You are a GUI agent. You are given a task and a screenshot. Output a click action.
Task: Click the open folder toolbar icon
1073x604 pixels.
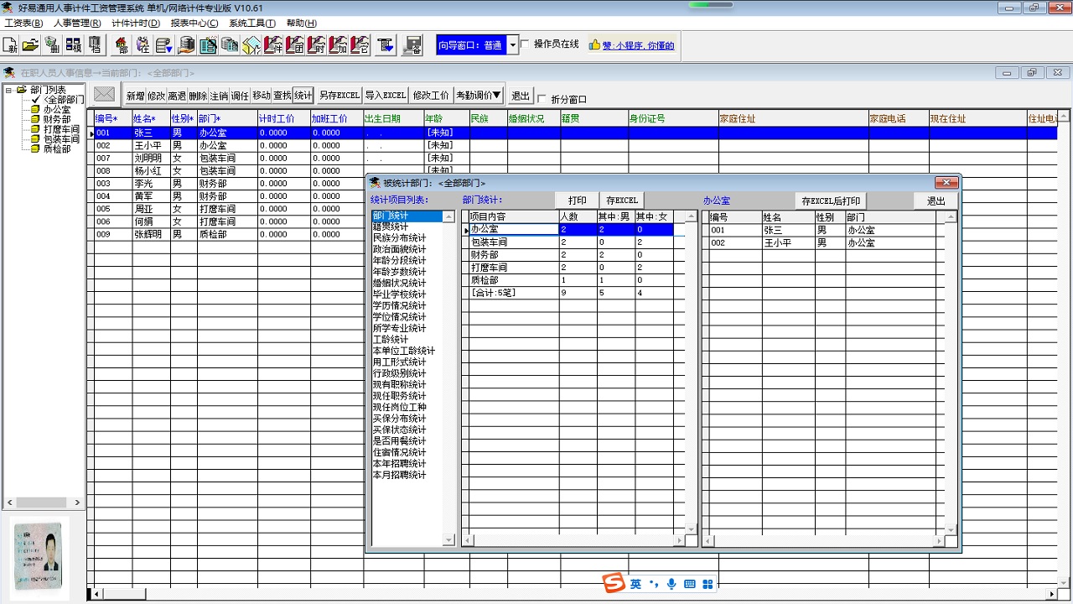31,45
